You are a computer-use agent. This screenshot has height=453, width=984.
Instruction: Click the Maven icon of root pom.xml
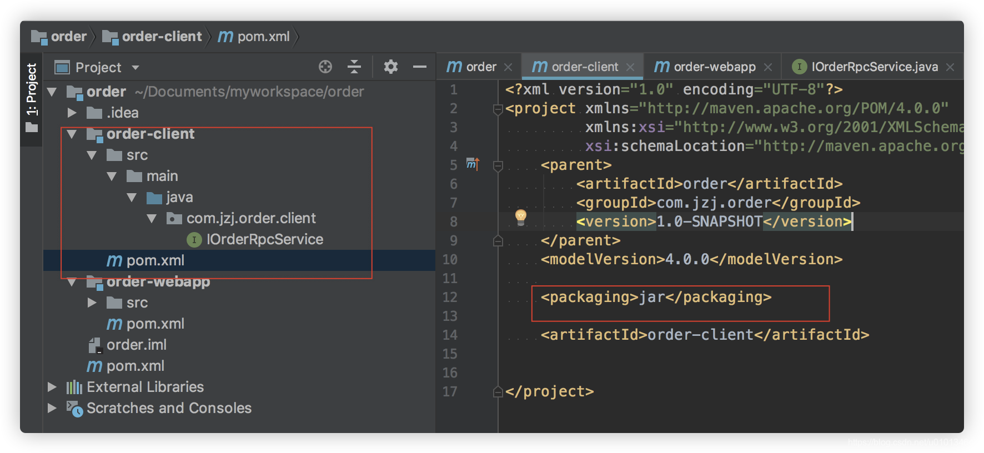click(94, 366)
